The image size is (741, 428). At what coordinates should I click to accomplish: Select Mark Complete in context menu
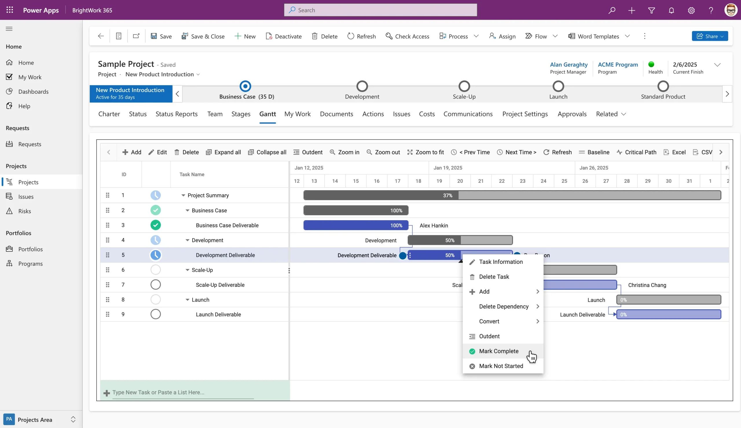498,351
